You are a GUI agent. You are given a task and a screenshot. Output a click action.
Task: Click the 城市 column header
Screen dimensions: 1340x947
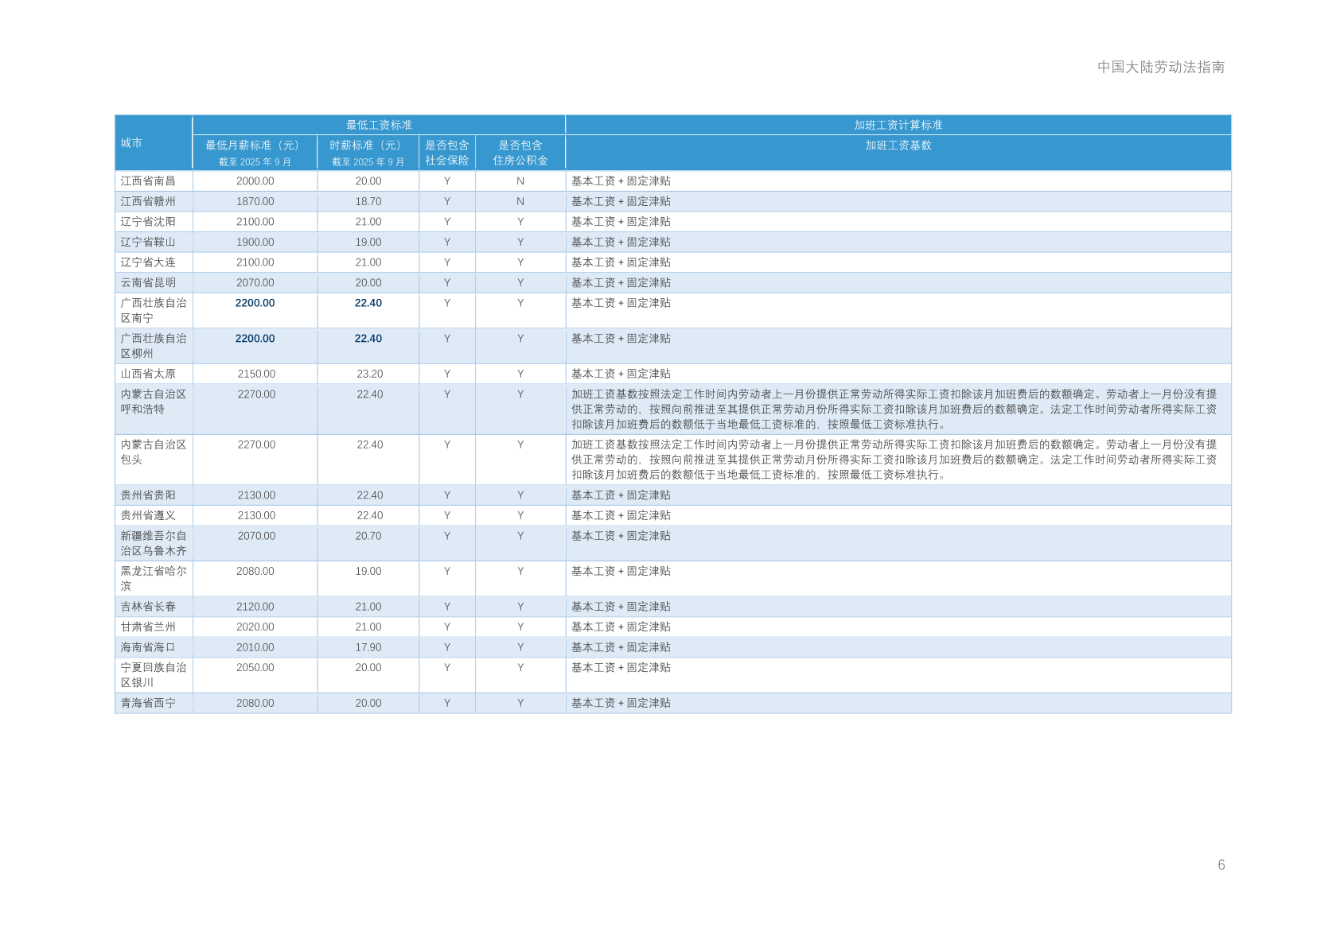pyautogui.click(x=131, y=143)
